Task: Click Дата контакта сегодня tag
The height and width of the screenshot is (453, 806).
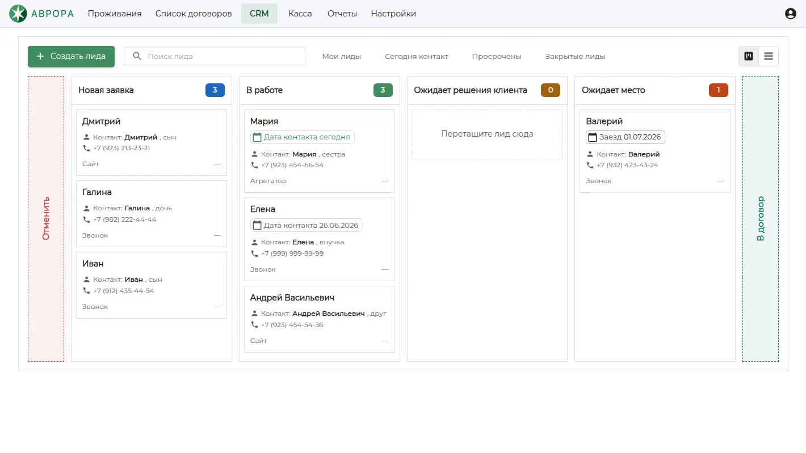Action: (303, 137)
